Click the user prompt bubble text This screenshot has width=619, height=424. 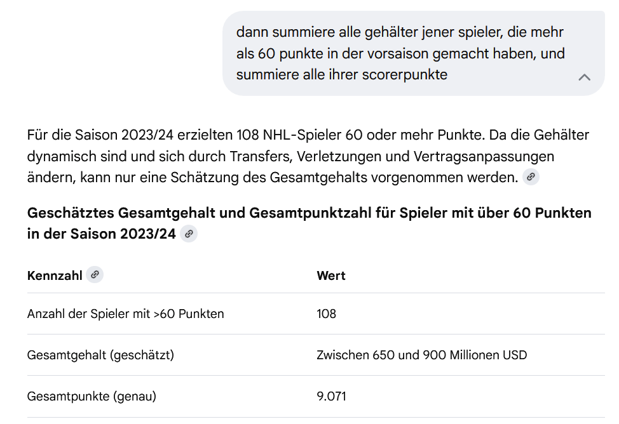tap(400, 53)
